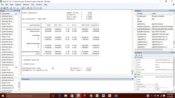This screenshot has height=98, width=175.
Task: Open the Help menu
Action: 45,5
